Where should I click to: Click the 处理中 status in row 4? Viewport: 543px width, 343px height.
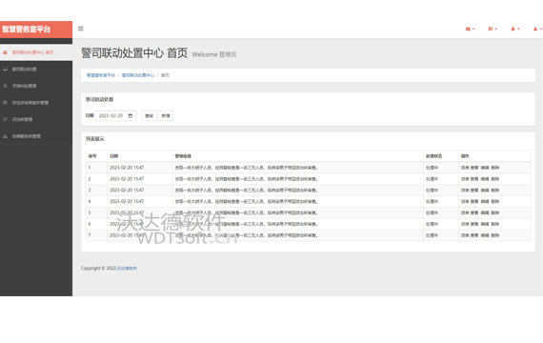(432, 202)
